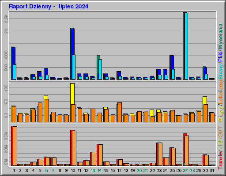This screenshot has height=176, width=226.
Task: Click the yellow visits bar for day 6
Action: [46, 97]
